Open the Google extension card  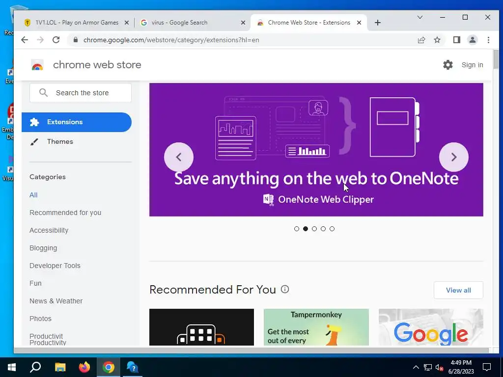(431, 327)
